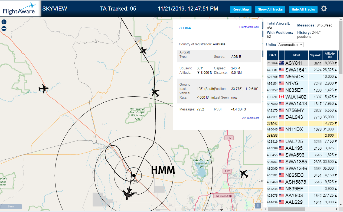This screenshot has width=343, height=212.
Task: Sort table by ICAO column header
Action: [272, 55]
